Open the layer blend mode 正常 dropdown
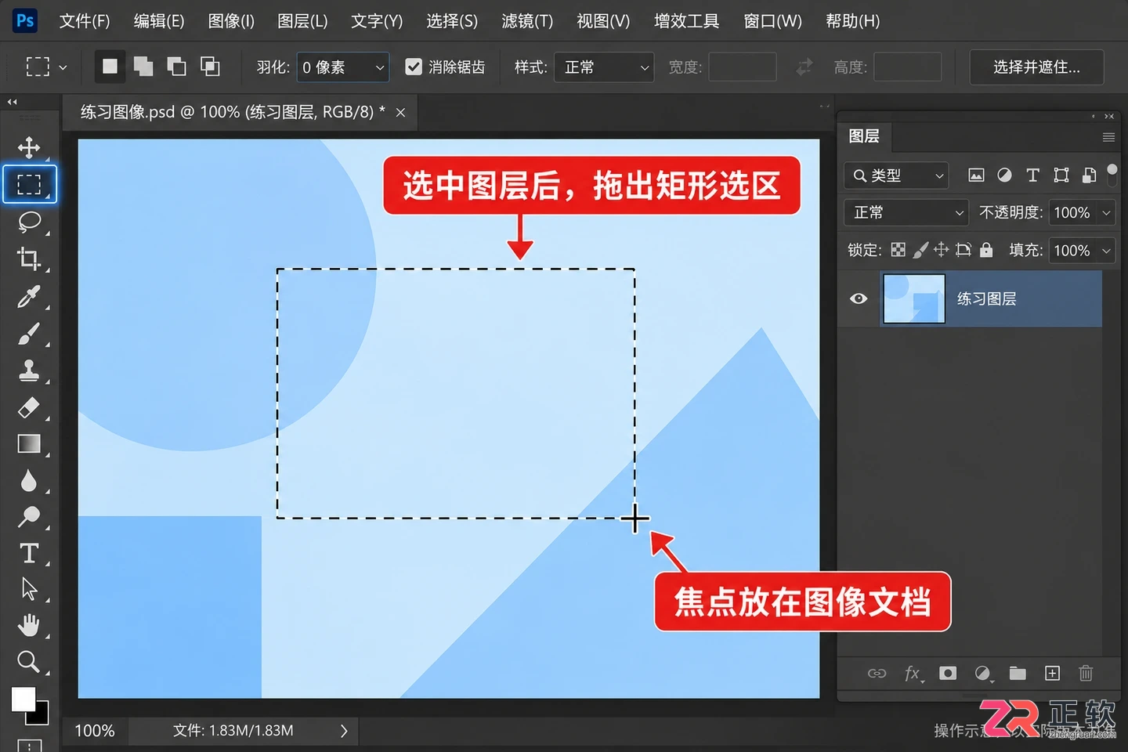Screen dimensions: 1128x752 click(907, 212)
